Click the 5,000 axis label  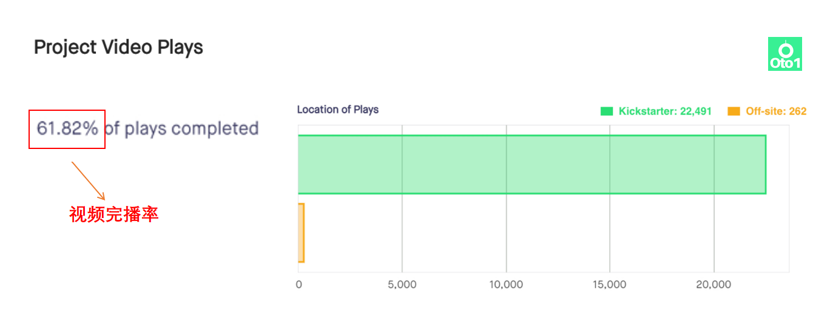402,285
